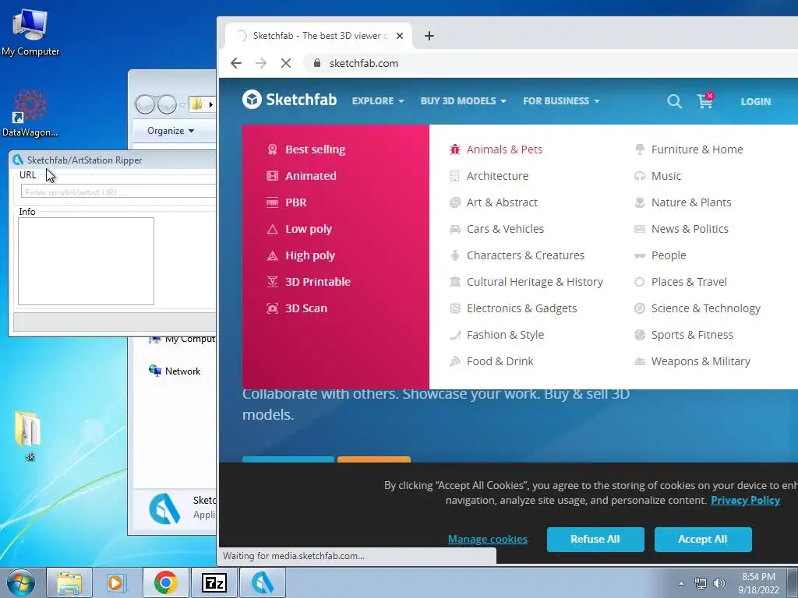Select PBR in the menu
Viewport: 798px width, 598px height.
pyautogui.click(x=287, y=202)
